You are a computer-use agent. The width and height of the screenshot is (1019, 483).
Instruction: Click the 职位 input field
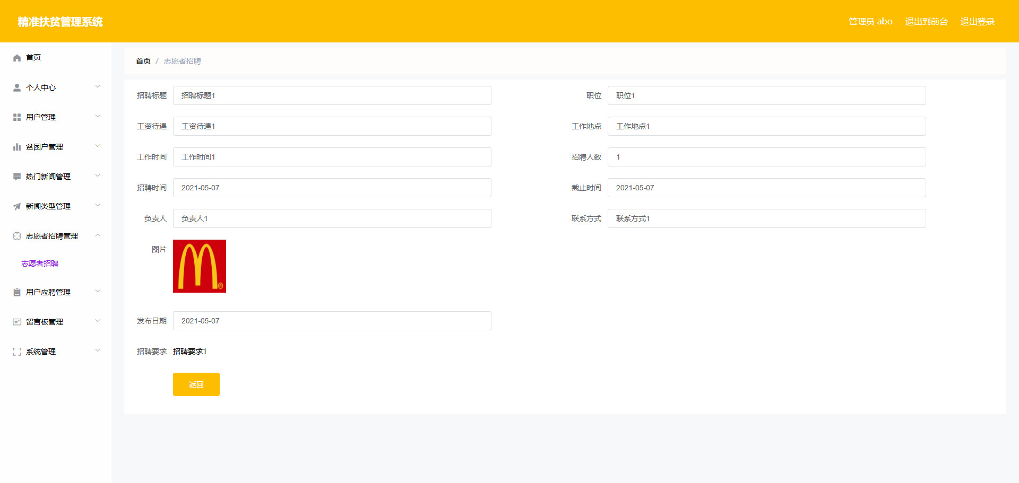click(767, 95)
